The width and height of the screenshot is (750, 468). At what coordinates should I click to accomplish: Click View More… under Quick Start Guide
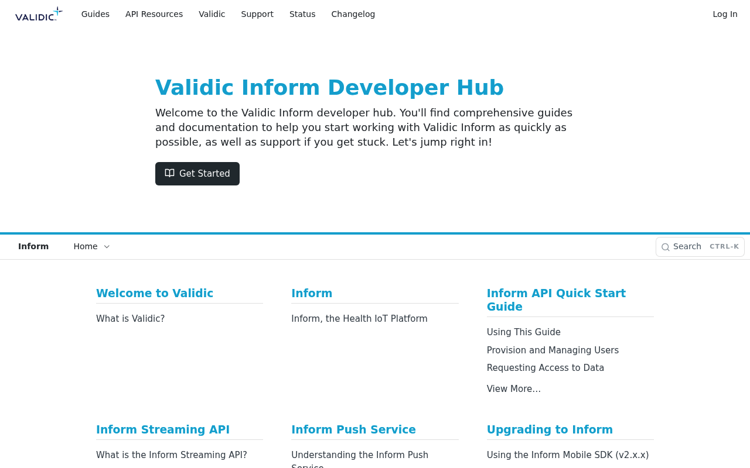pyautogui.click(x=514, y=389)
